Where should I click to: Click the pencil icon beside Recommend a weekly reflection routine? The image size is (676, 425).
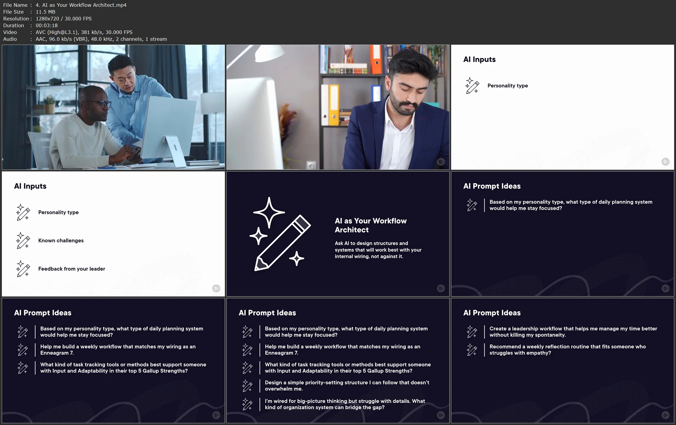click(472, 350)
